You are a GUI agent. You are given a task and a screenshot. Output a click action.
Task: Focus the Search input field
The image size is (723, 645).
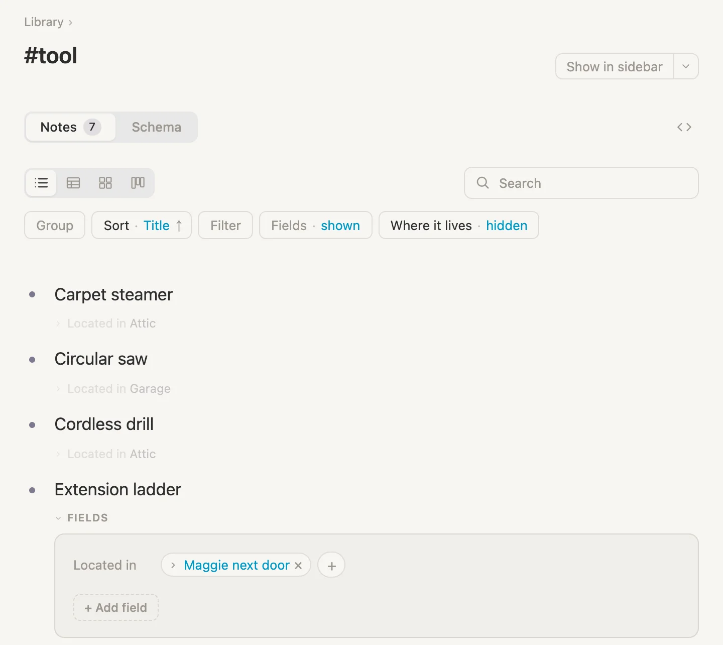[581, 183]
